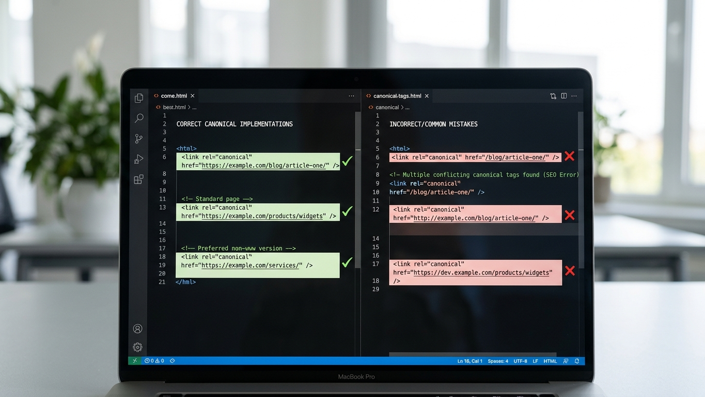Expand the ellipsis breadcrumb after canonical
Image resolution: width=705 pixels, height=397 pixels.
tap(408, 108)
